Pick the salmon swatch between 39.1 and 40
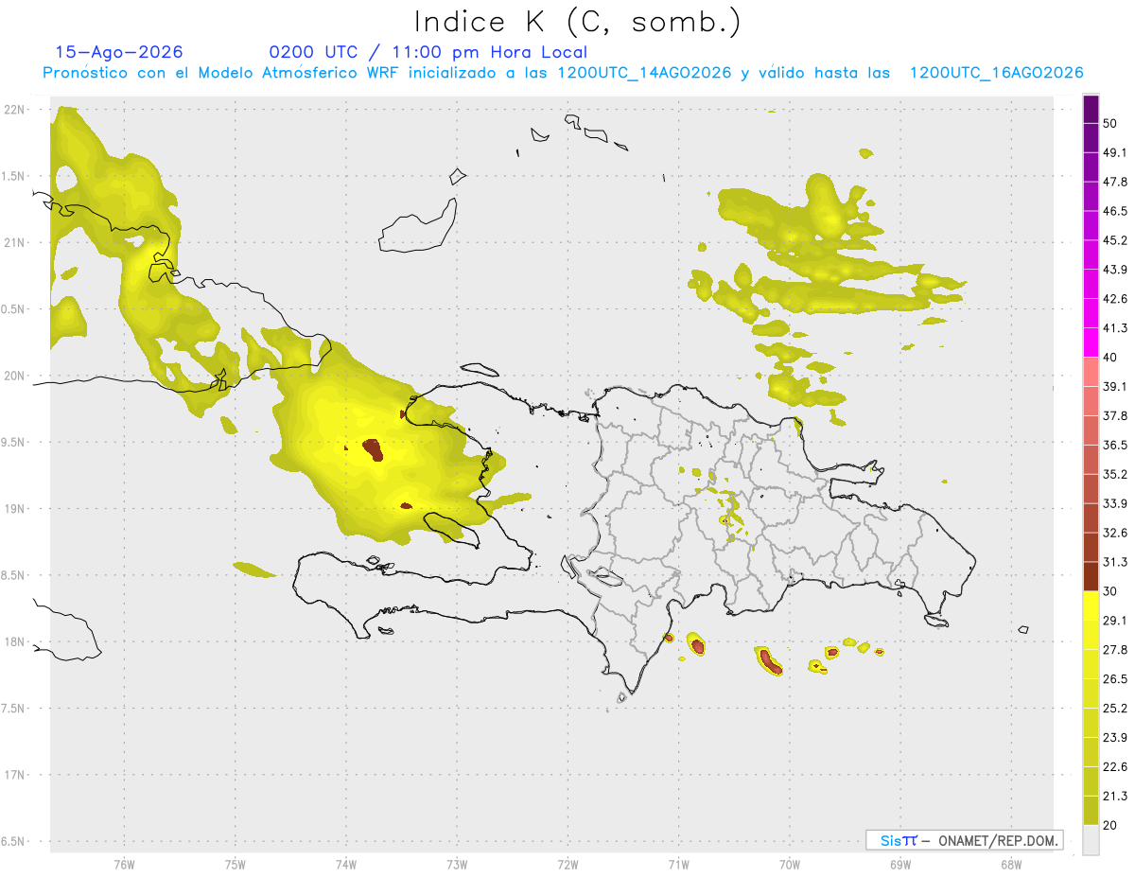Image resolution: width=1135 pixels, height=877 pixels. click(x=1091, y=372)
